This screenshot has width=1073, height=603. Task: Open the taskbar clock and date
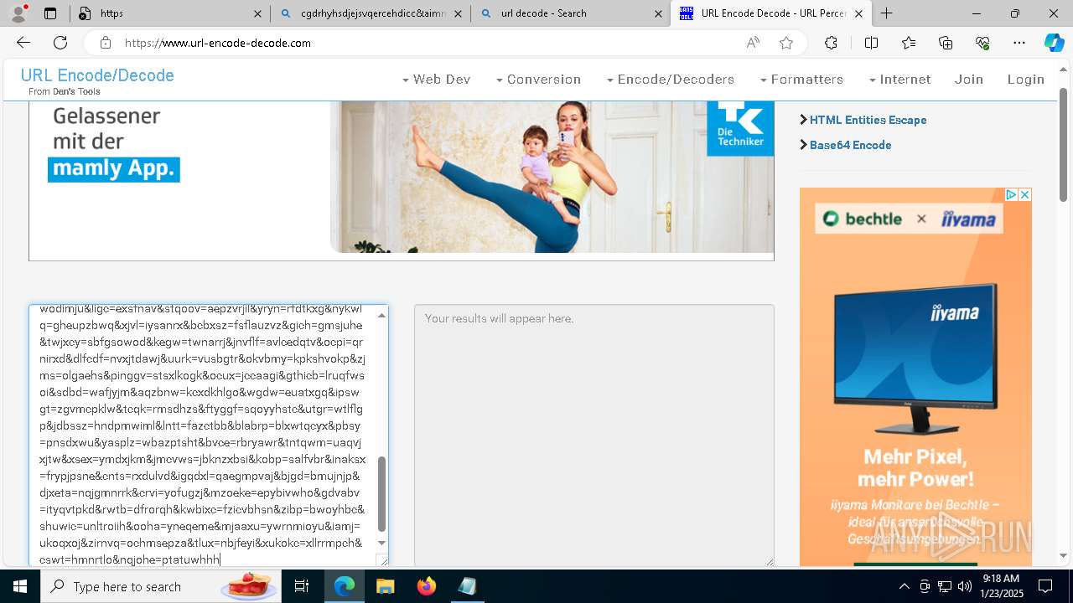(1001, 586)
